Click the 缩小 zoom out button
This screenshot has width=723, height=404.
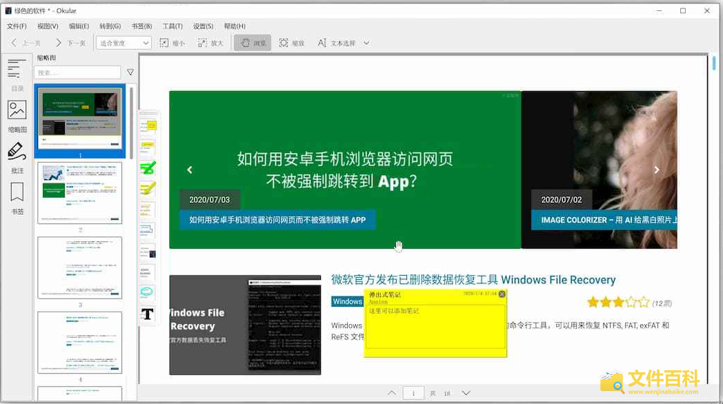click(172, 43)
